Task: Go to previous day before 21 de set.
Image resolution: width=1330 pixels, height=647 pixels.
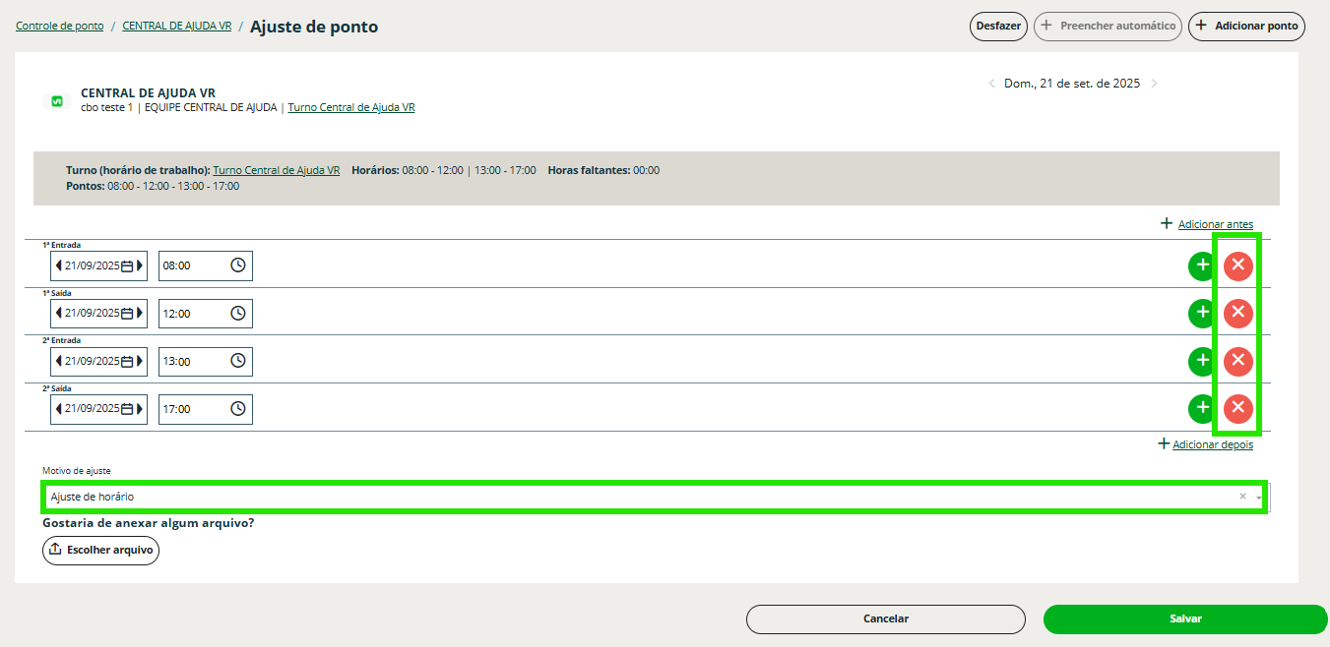Action: (991, 84)
